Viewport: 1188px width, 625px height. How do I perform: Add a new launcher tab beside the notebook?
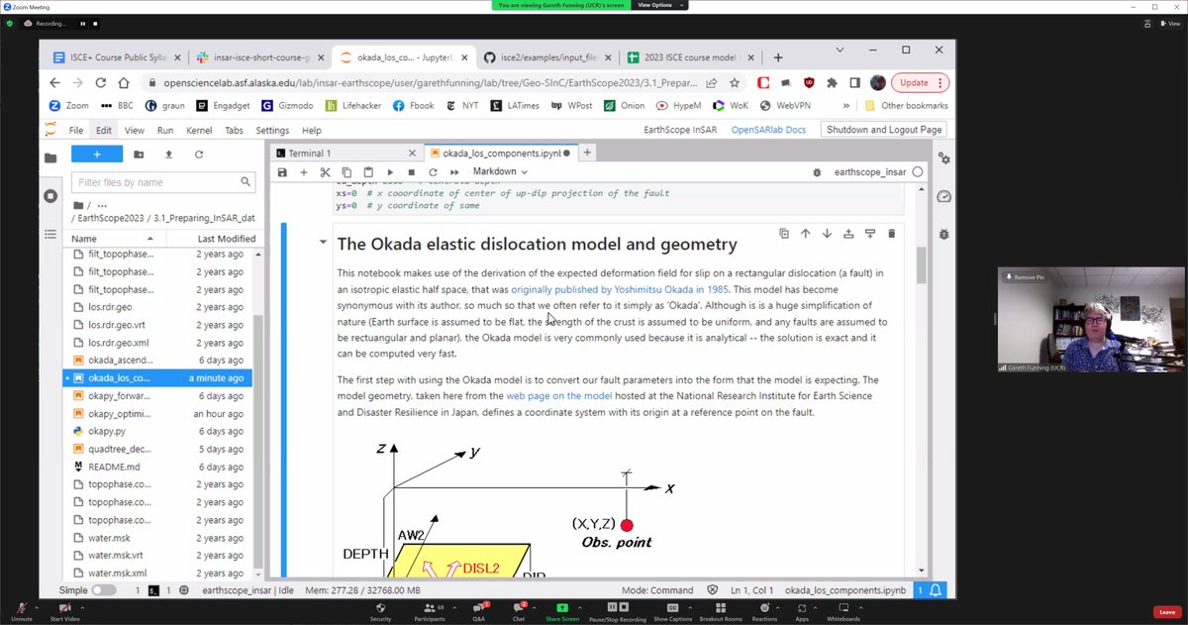(x=587, y=154)
